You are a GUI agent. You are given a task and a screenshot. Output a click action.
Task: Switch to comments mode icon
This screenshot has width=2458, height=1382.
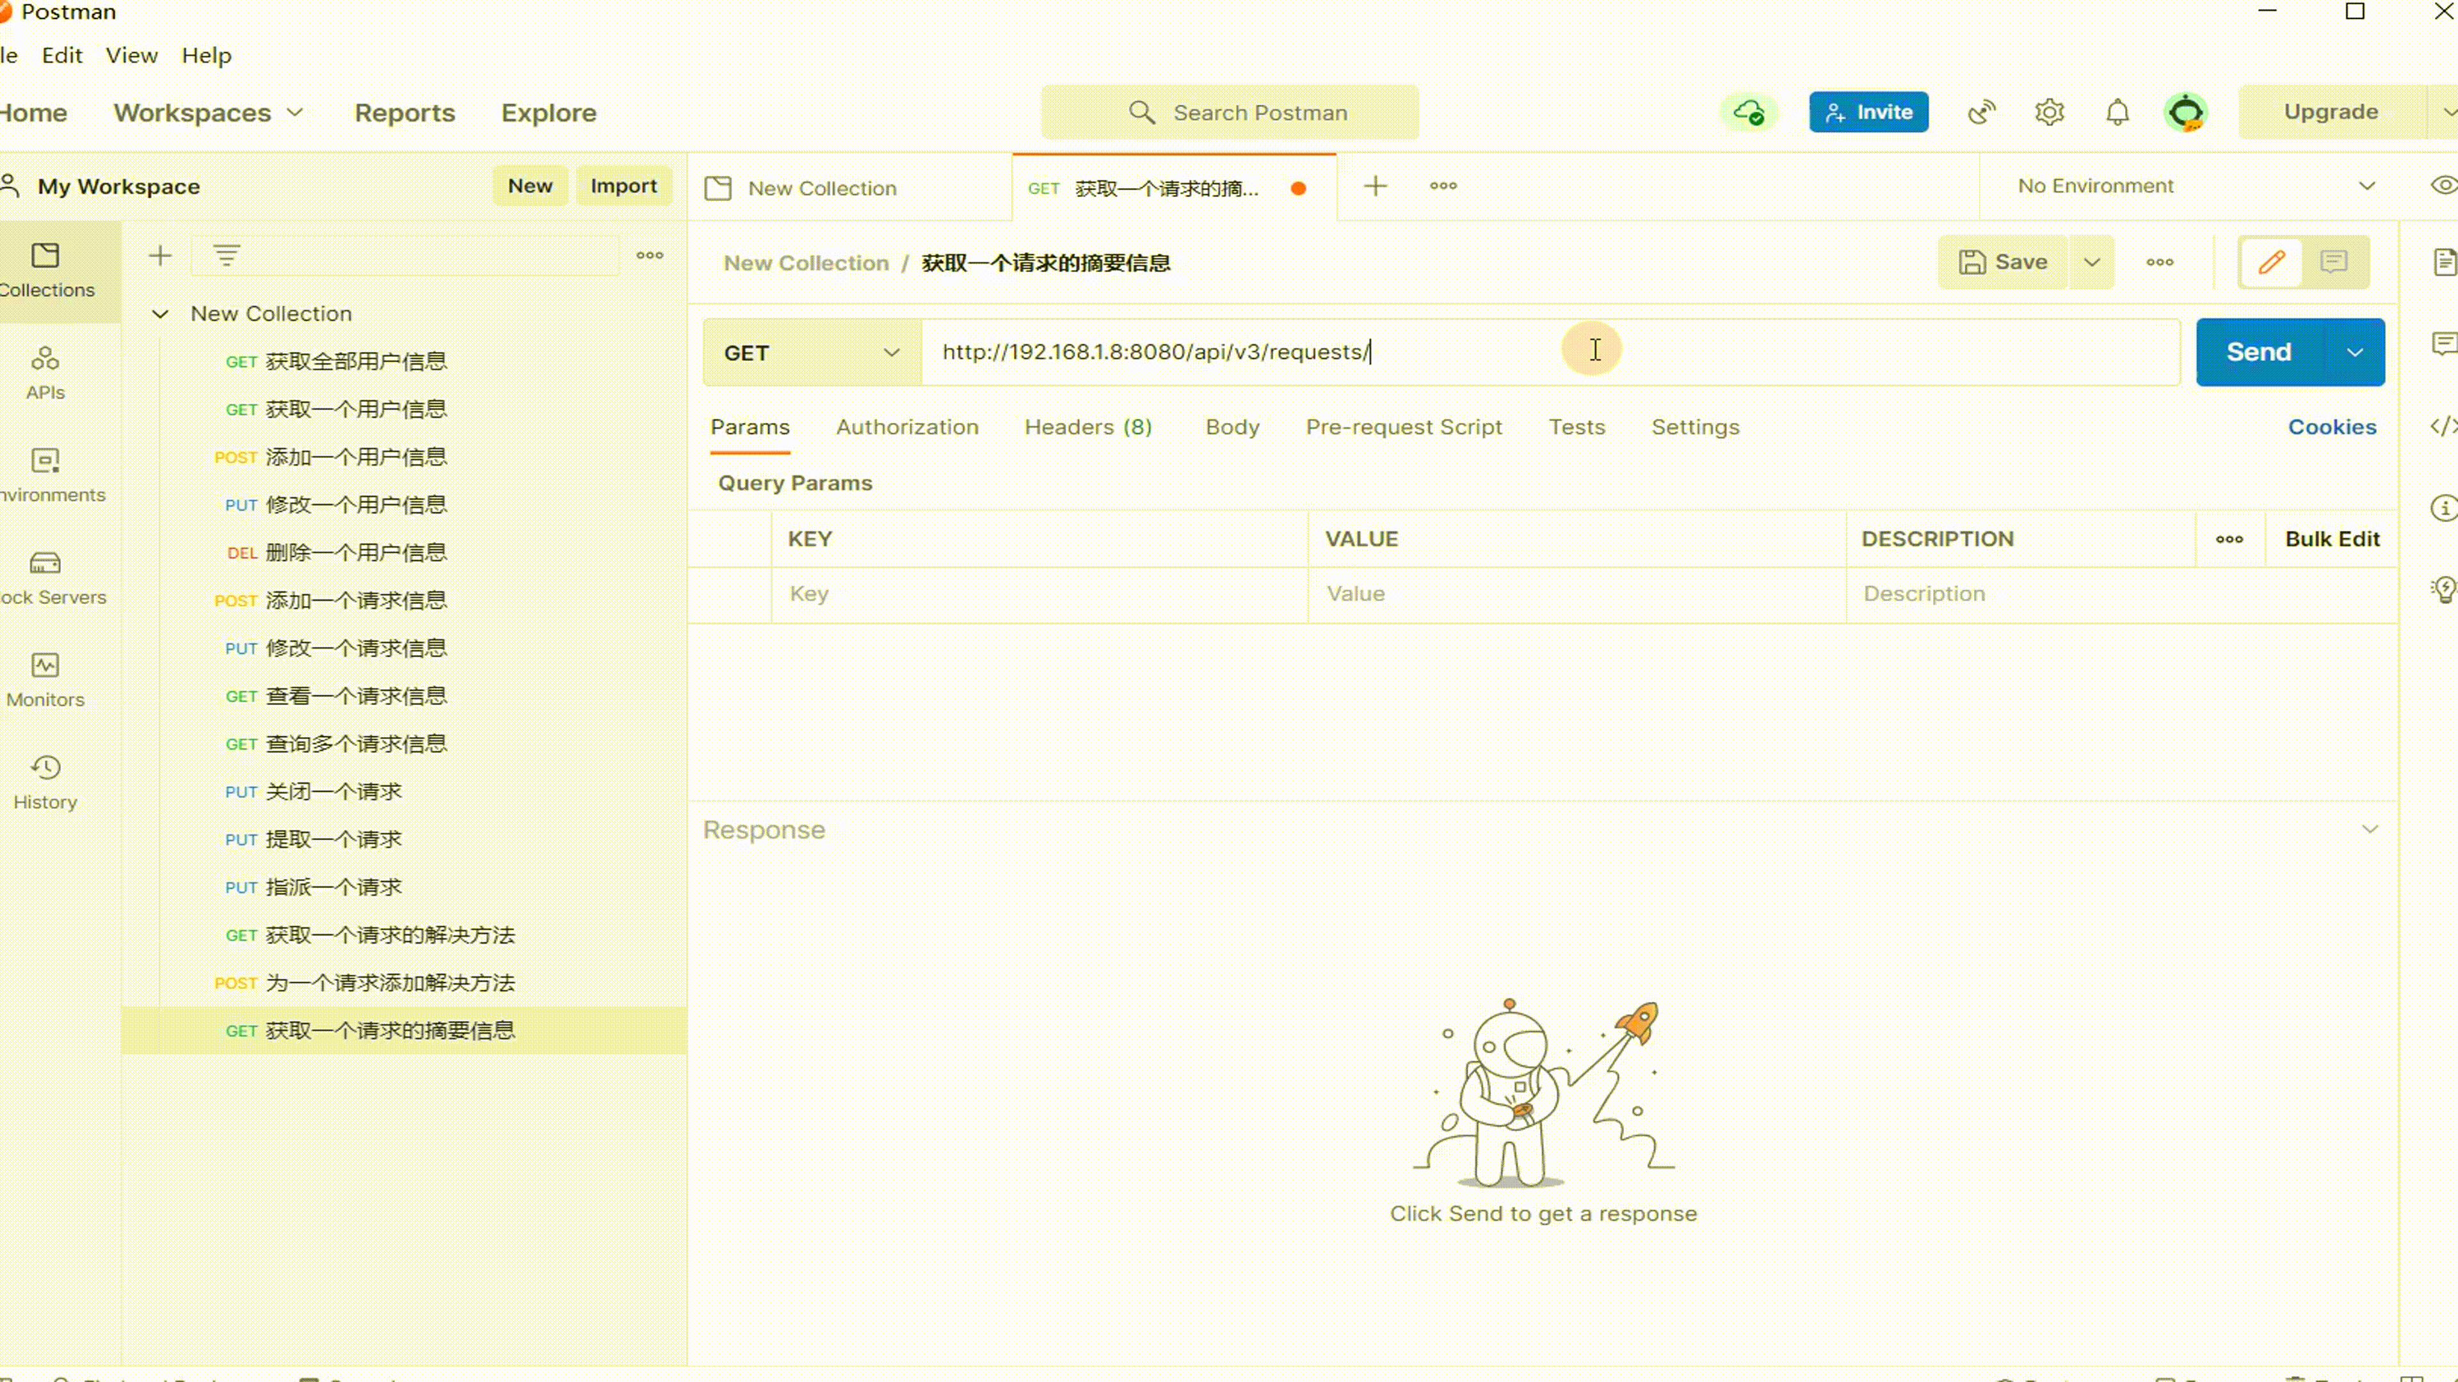coord(2334,262)
